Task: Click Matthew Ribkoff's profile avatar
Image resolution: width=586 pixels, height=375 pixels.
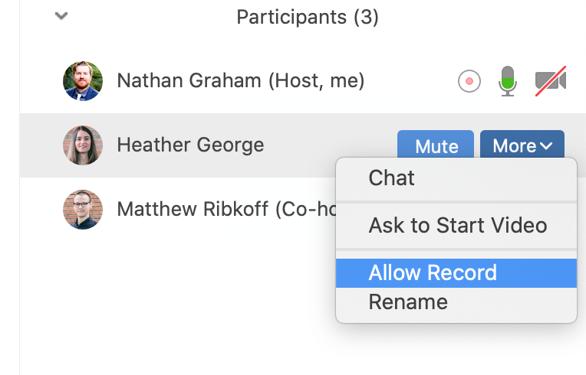Action: click(83, 209)
